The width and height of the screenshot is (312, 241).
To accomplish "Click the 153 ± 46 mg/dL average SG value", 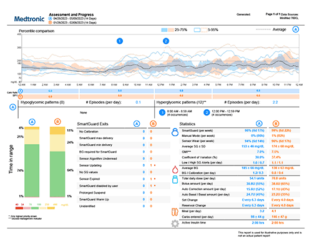I will [x=253, y=146].
